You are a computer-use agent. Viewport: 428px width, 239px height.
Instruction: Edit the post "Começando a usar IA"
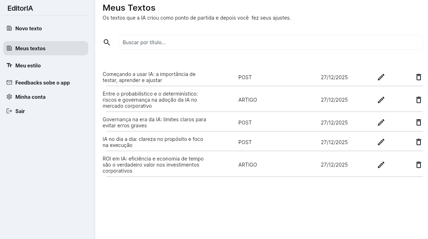[381, 77]
